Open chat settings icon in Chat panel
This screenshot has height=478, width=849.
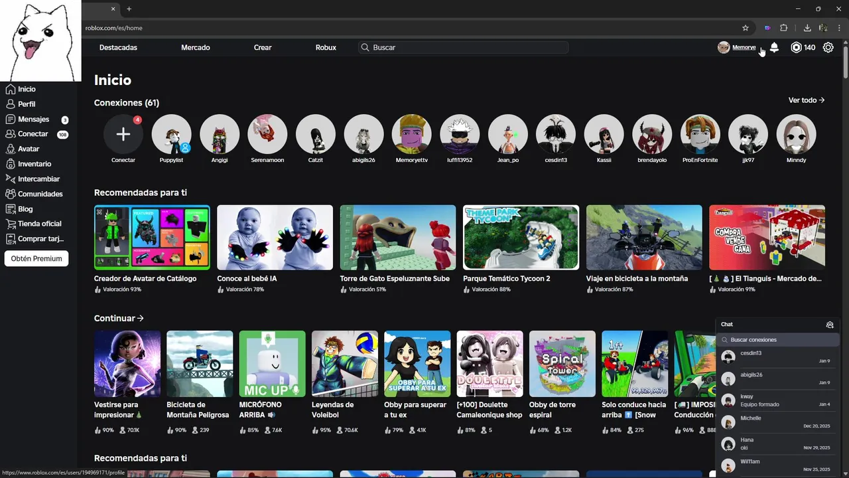coord(830,325)
